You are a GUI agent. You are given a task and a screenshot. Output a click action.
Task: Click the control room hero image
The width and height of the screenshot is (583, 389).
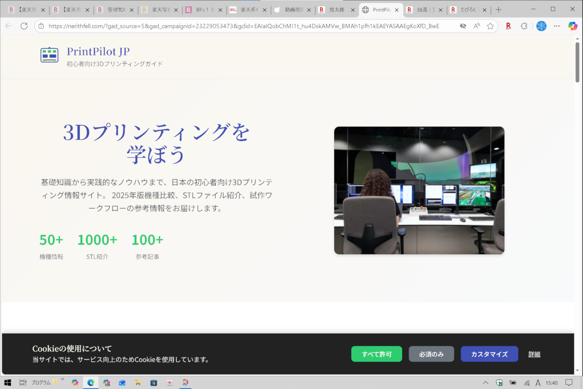[x=419, y=190]
